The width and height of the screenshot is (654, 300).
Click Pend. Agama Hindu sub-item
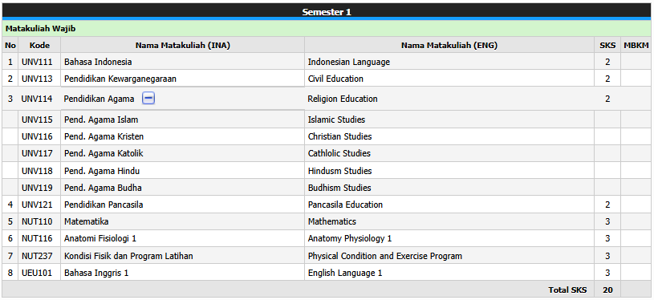[102, 171]
